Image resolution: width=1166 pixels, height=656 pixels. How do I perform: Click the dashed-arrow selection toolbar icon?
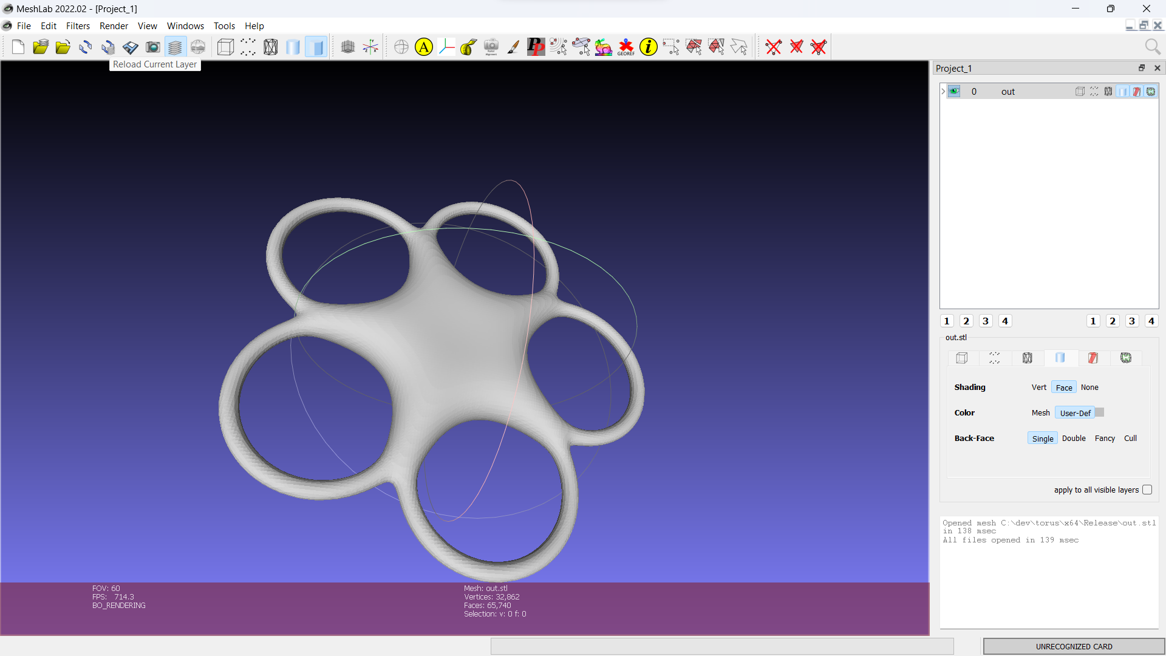(738, 47)
